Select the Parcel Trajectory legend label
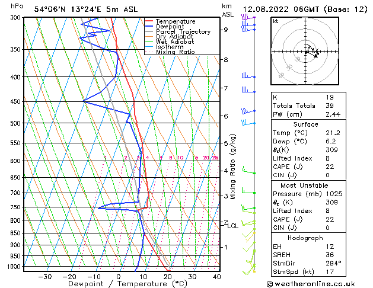This screenshot has height=288, width=373. point(183,31)
